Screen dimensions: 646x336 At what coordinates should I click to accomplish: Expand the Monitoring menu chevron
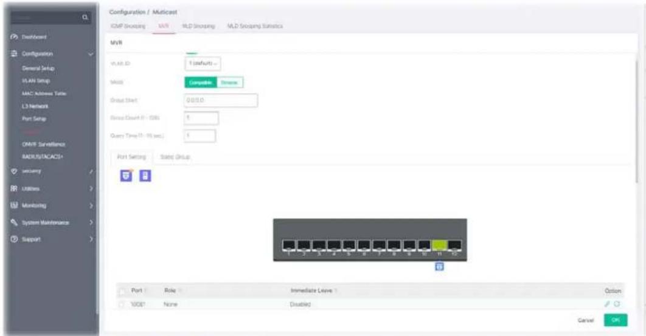coord(91,205)
